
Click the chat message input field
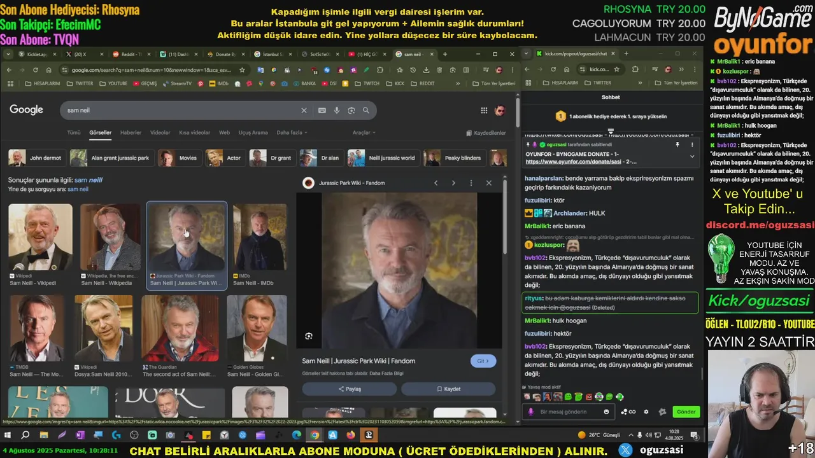click(x=570, y=412)
